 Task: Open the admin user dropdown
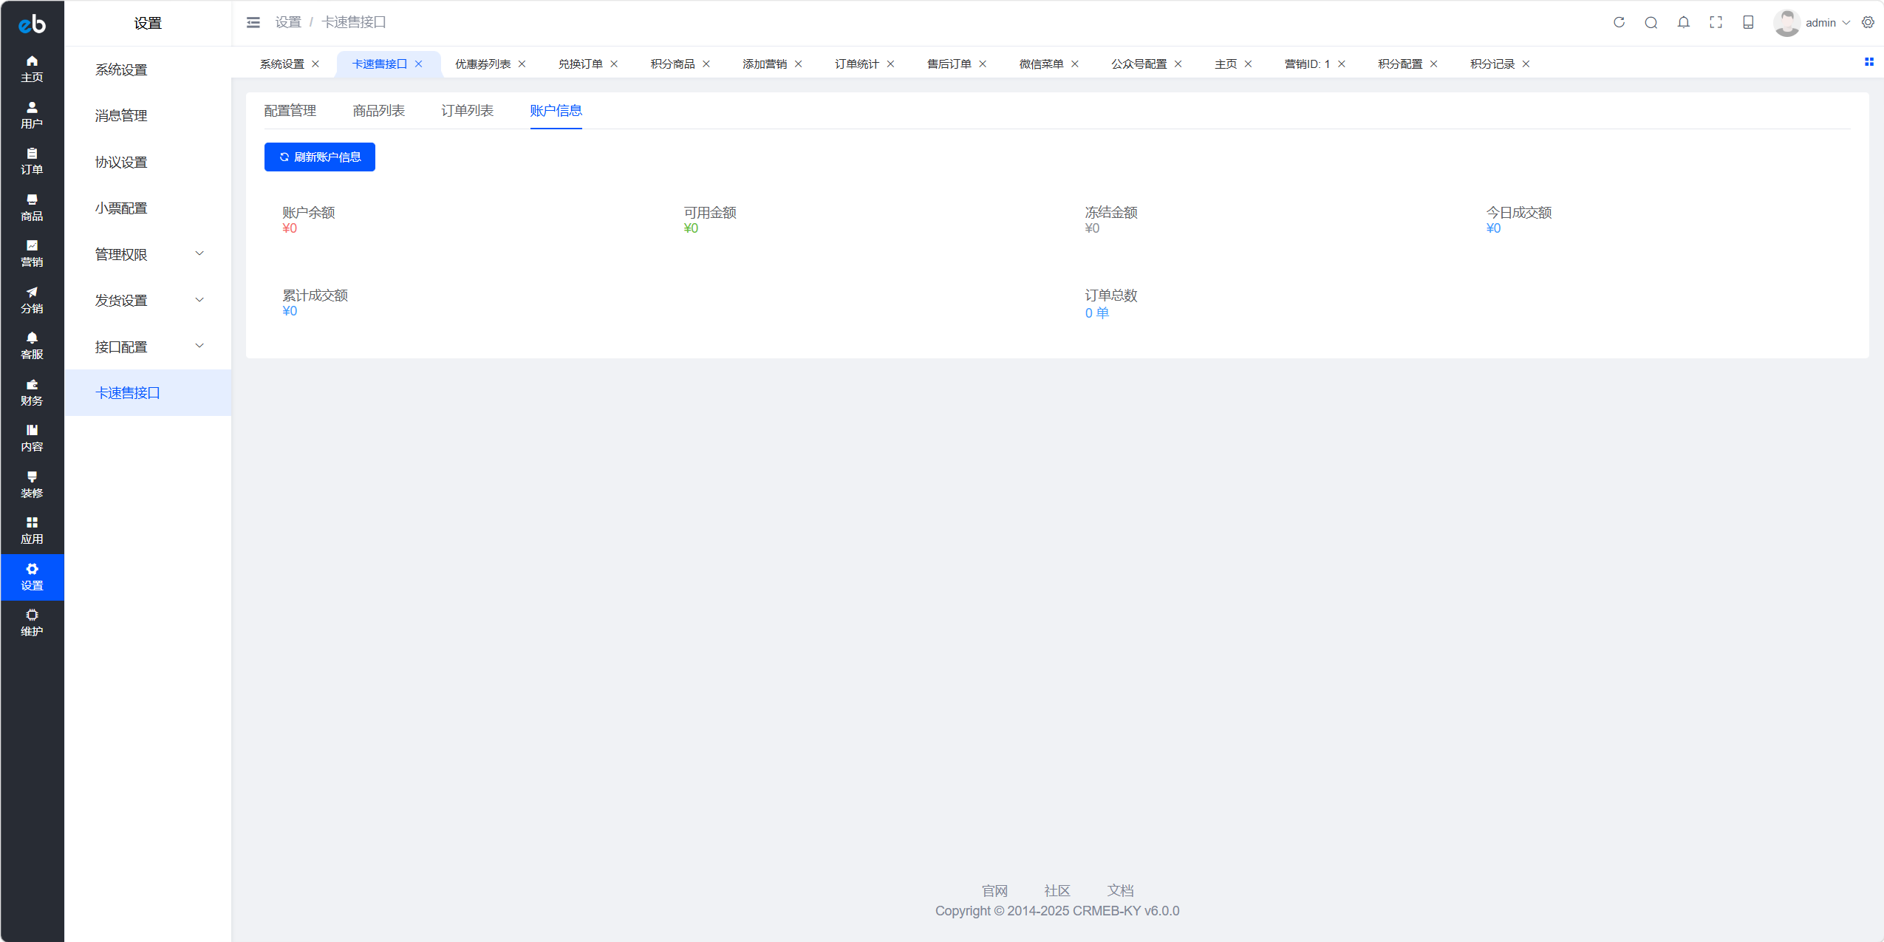point(1812,23)
